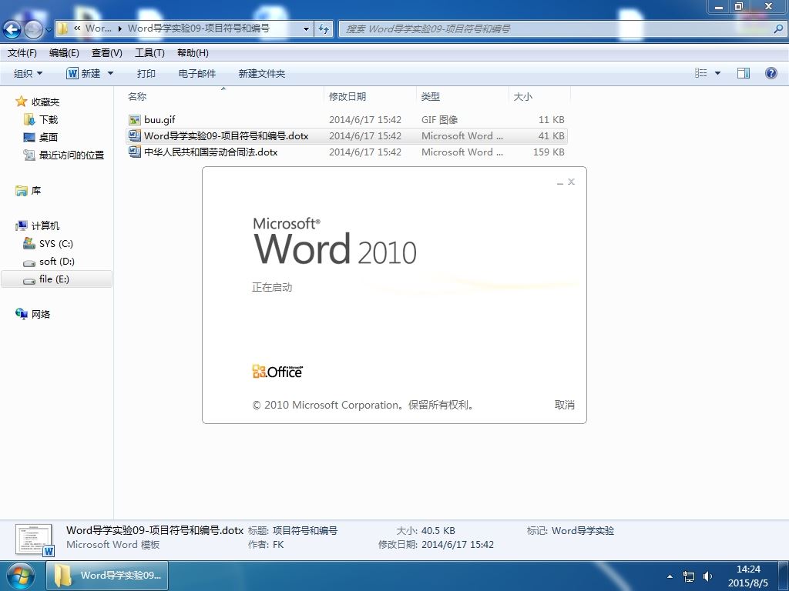
Task: Minimize the Word 2010 splash screen
Action: pyautogui.click(x=559, y=182)
